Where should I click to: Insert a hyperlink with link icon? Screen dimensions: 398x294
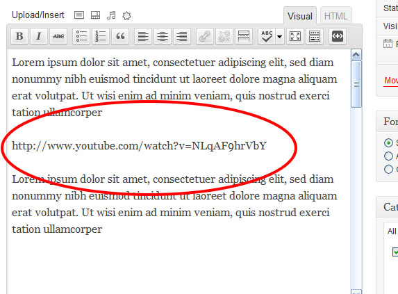coord(205,36)
